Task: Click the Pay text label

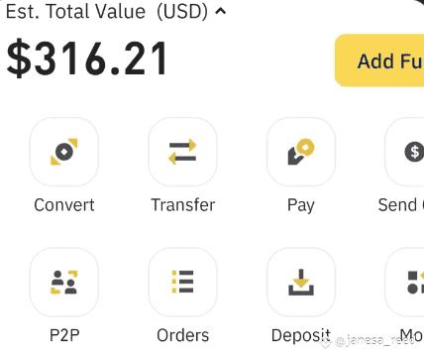Action: pos(301,205)
